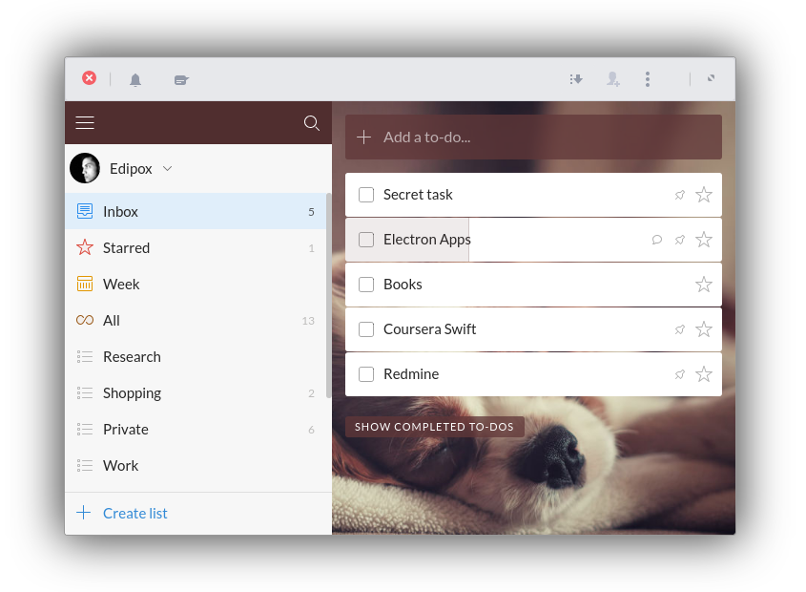Click the plus icon in Add a to-do

coord(364,137)
